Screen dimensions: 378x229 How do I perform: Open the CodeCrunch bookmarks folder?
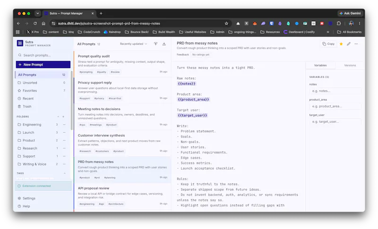(x=89, y=32)
